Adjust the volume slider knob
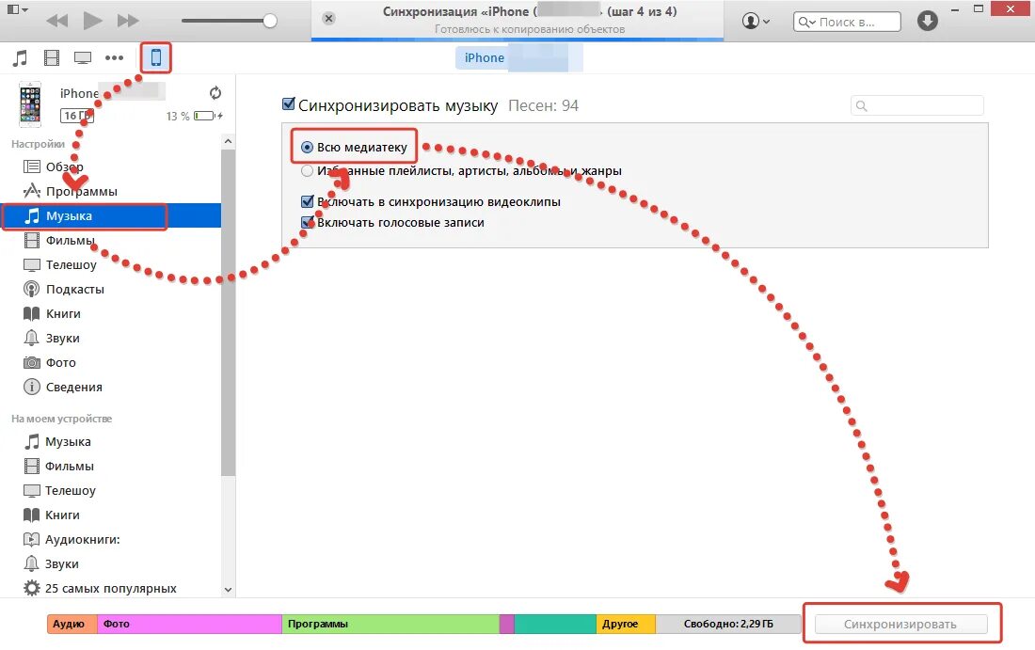This screenshot has height=650, width=1035. click(269, 21)
